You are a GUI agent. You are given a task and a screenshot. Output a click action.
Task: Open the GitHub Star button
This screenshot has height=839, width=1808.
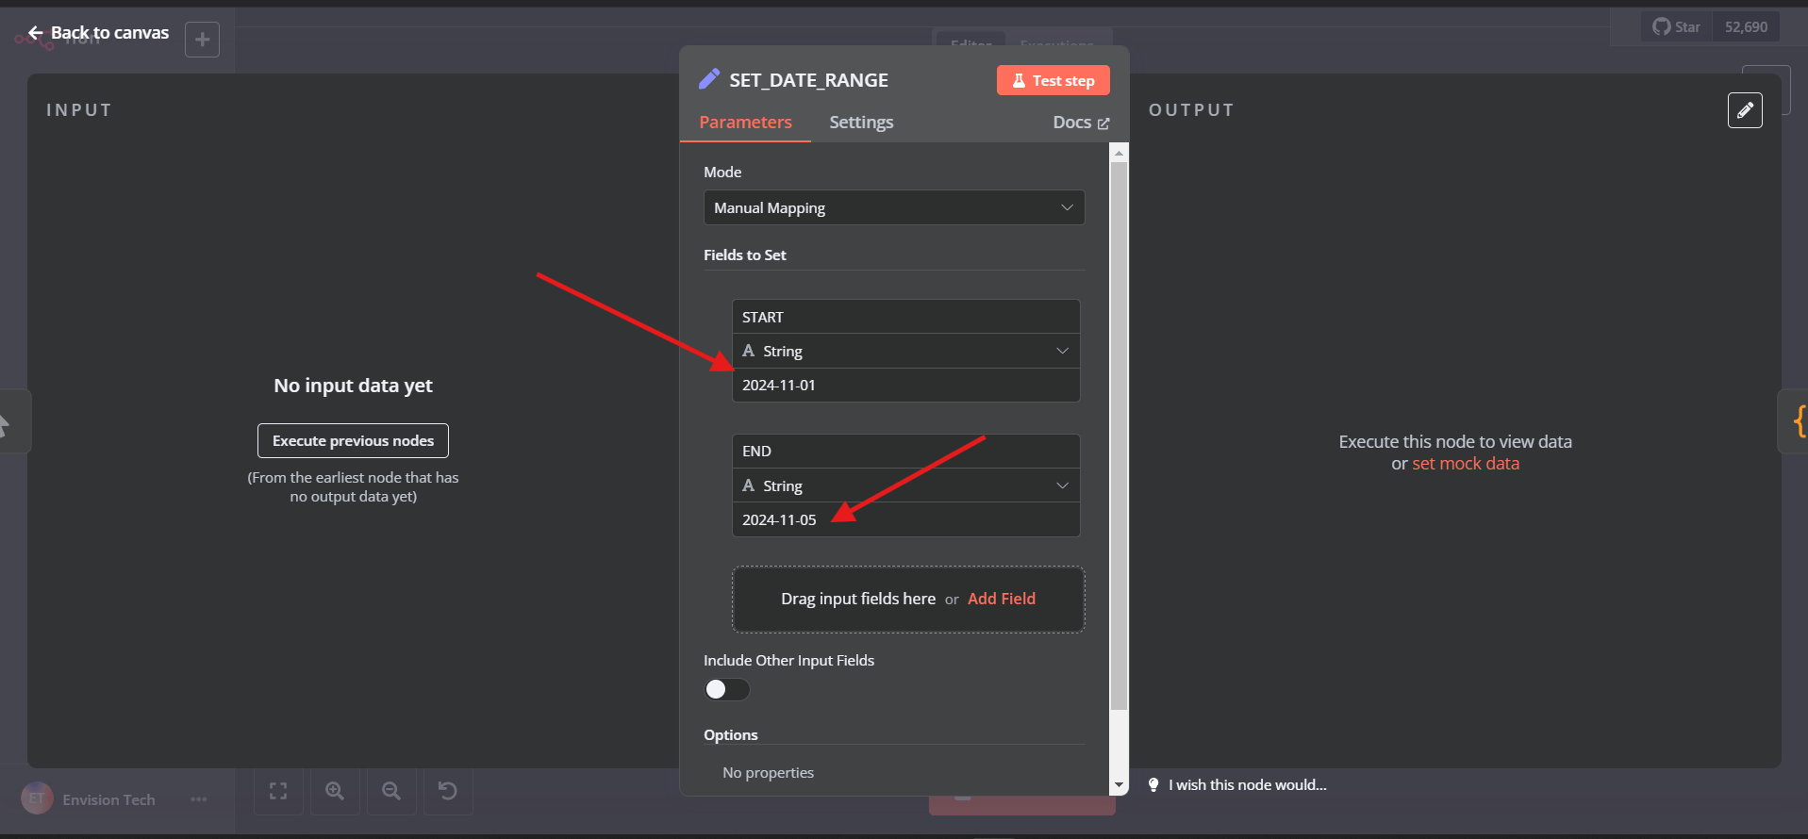tap(1676, 27)
